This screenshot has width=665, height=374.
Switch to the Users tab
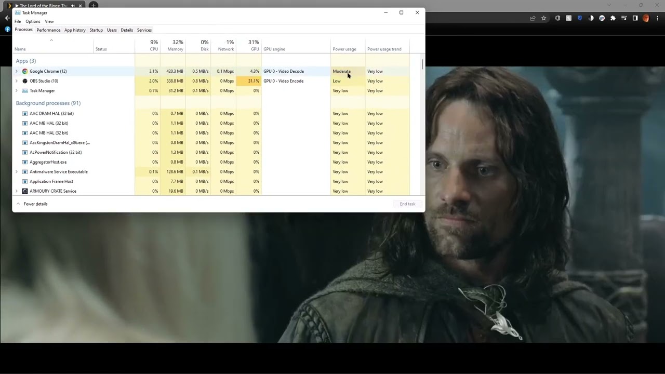(x=112, y=30)
